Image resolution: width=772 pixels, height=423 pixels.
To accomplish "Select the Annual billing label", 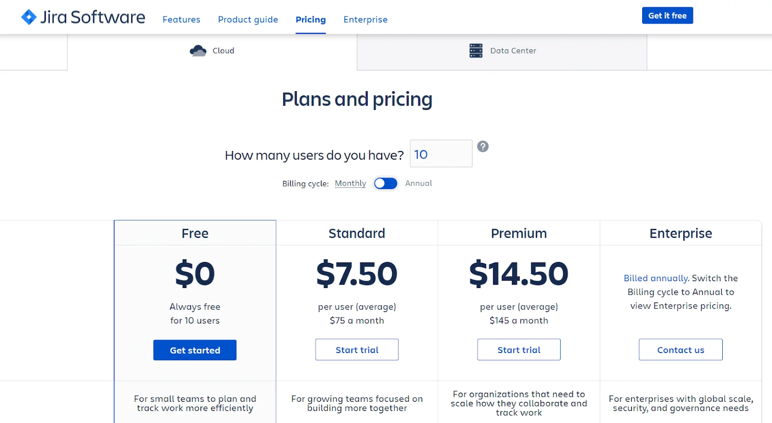I will (418, 183).
